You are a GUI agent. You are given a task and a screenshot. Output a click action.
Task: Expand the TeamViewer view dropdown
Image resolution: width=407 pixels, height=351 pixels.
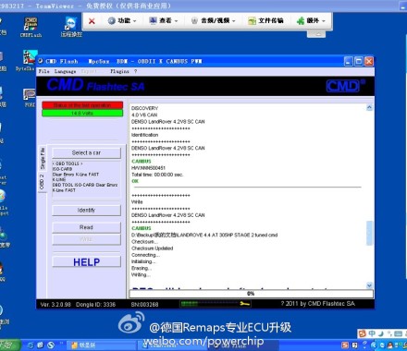click(x=164, y=20)
